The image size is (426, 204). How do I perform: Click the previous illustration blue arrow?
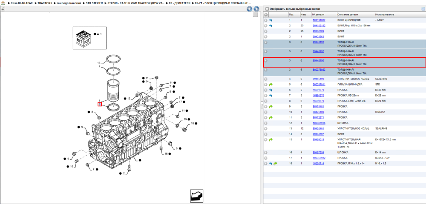(x=249, y=8)
